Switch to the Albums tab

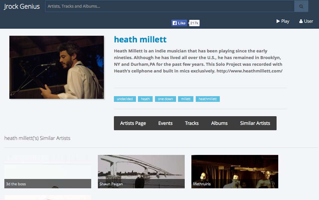[219, 123]
